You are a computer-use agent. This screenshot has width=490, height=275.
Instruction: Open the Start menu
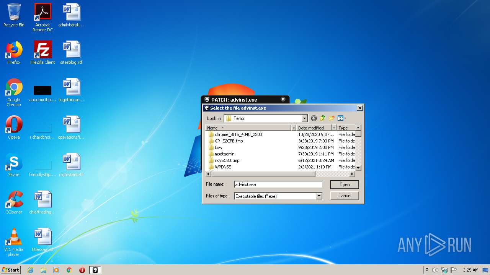pyautogui.click(x=10, y=270)
